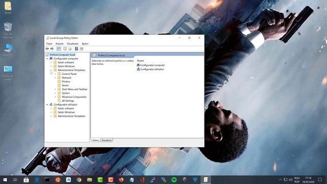Viewport: 327px width, 184px height.
Task: Open the Fișier menu
Action: (x=49, y=43)
